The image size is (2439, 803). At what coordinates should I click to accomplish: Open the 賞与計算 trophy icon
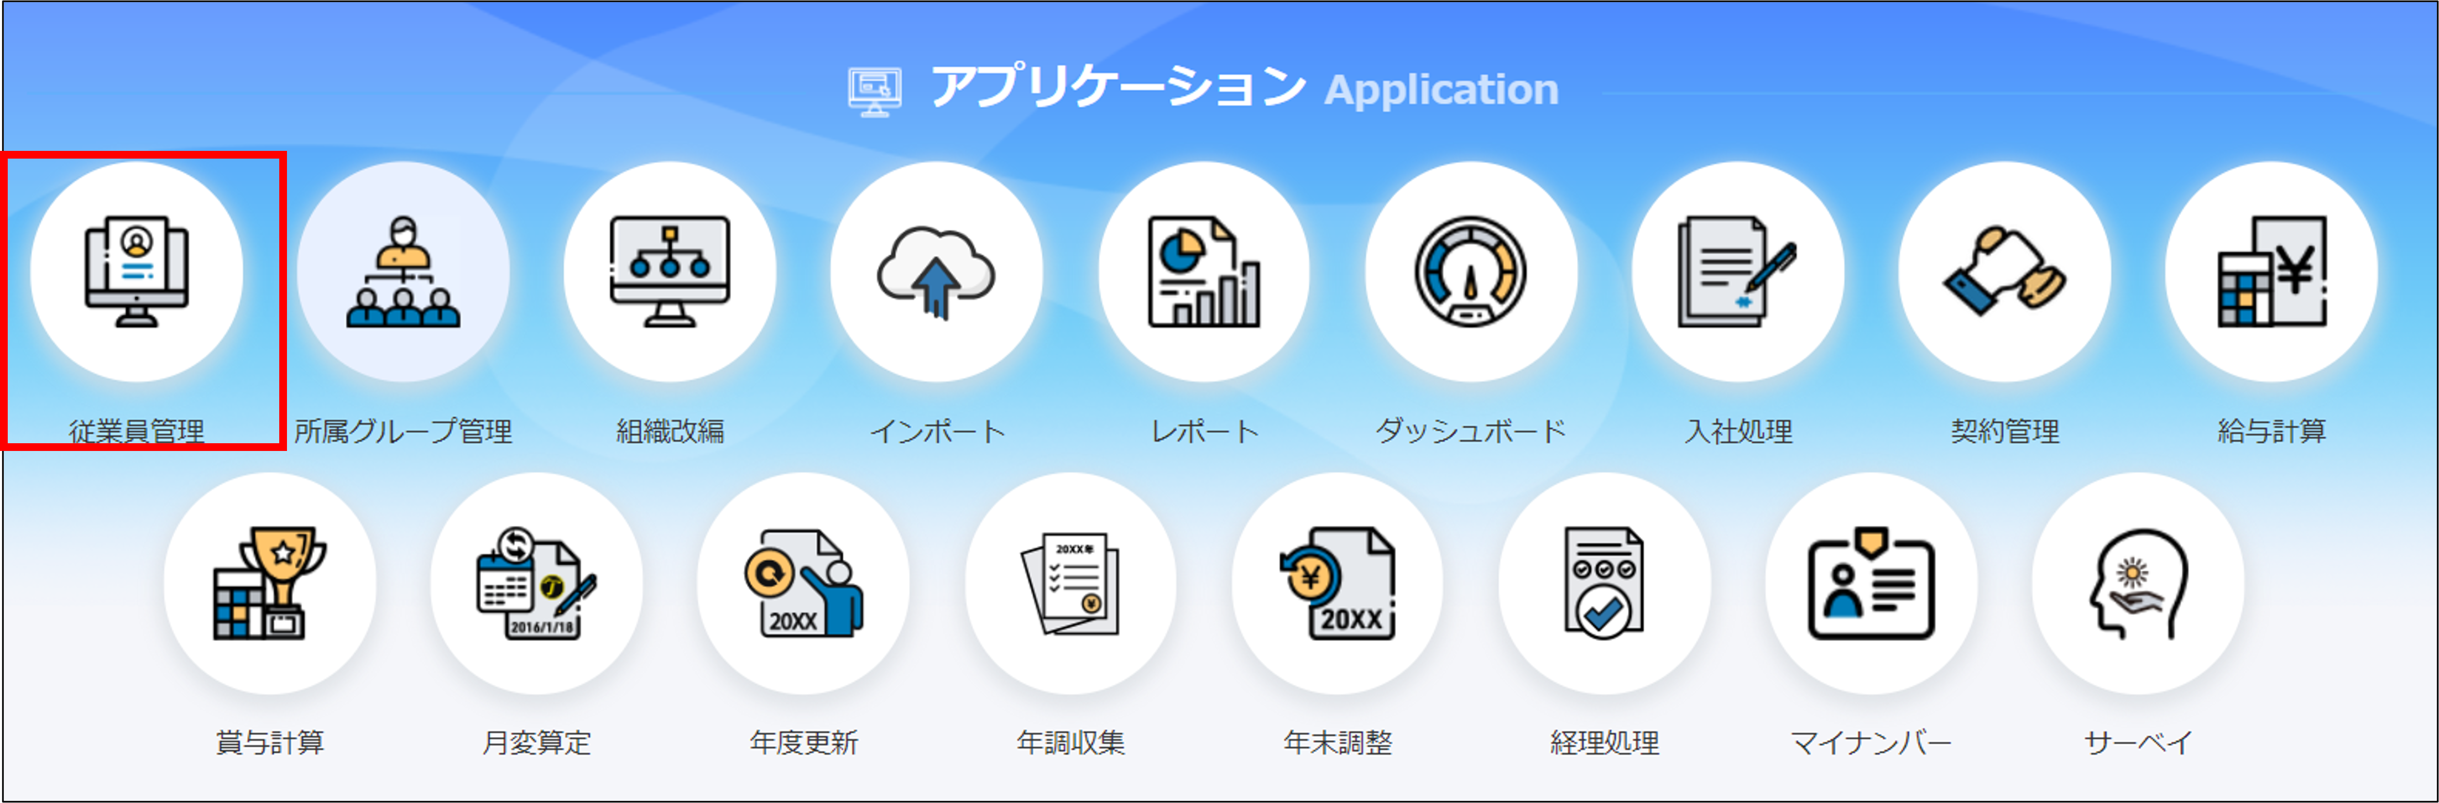point(271,584)
